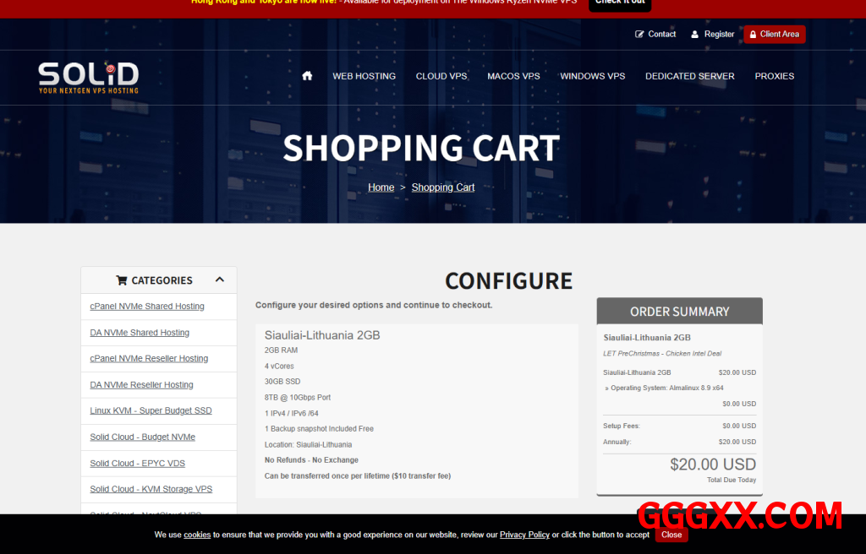This screenshot has width=866, height=554.
Task: Open the Privacy Policy link
Action: coord(524,535)
